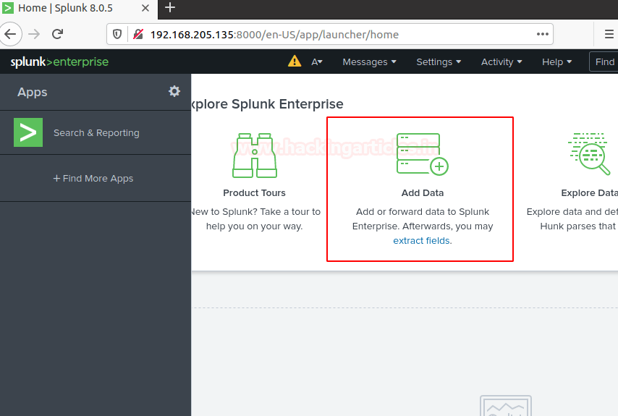Open the Search & Reporting app icon
618x416 pixels.
[28, 132]
